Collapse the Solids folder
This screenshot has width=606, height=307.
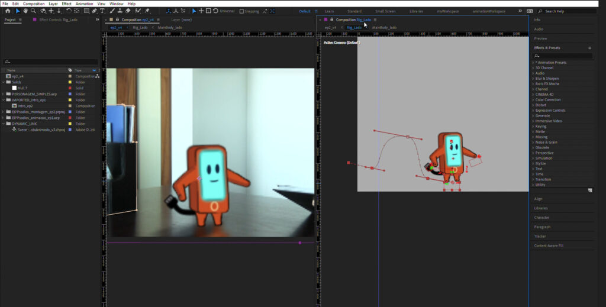click(3, 82)
